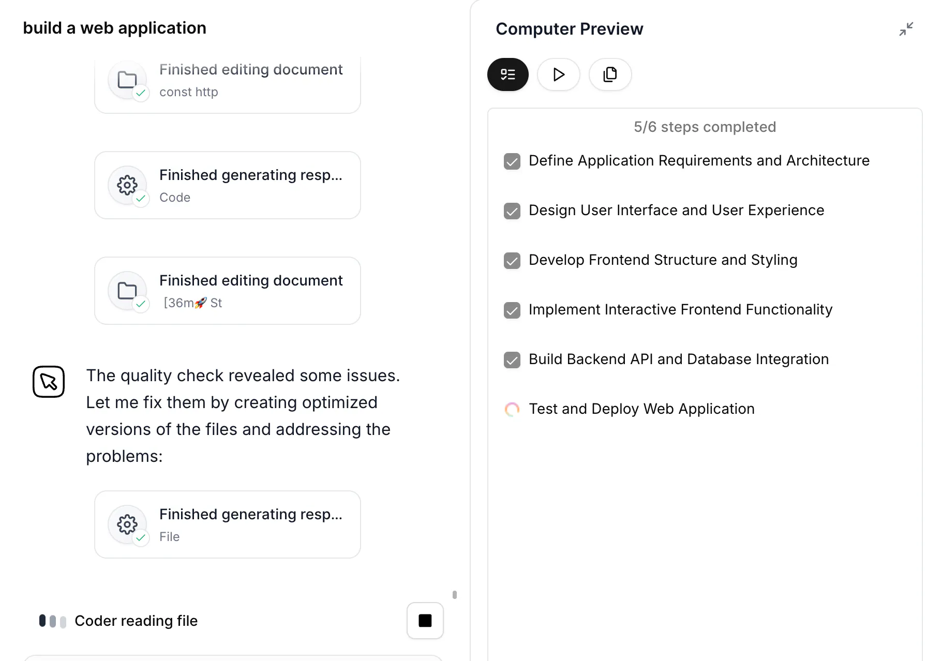This screenshot has height=661, width=927.
Task: Click 'Test and Deploy' loading spinner
Action: pyautogui.click(x=512, y=410)
